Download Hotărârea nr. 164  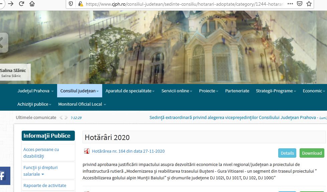point(312,153)
